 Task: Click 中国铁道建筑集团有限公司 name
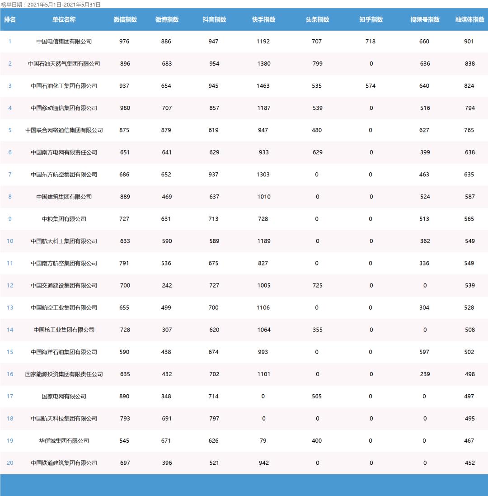tap(64, 463)
